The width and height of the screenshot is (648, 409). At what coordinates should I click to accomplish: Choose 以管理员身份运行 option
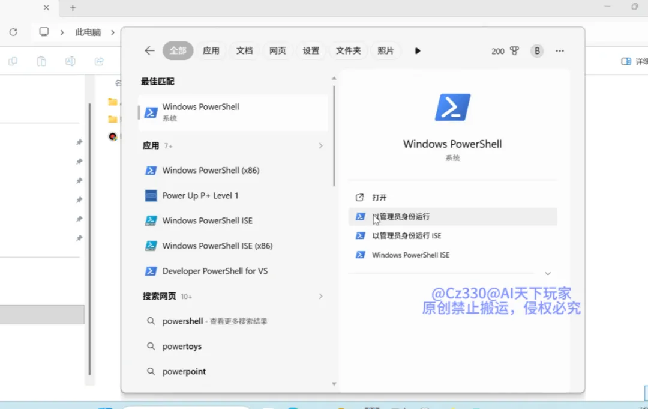[x=452, y=217]
